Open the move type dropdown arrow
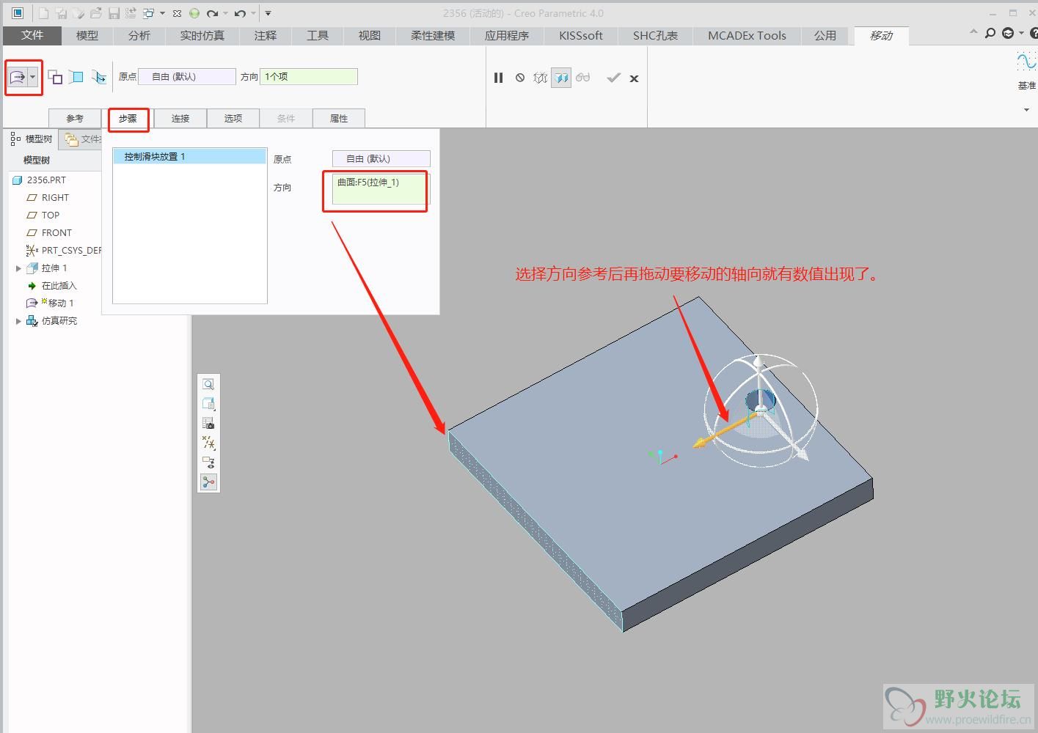Viewport: 1038px width, 733px height. tap(33, 77)
